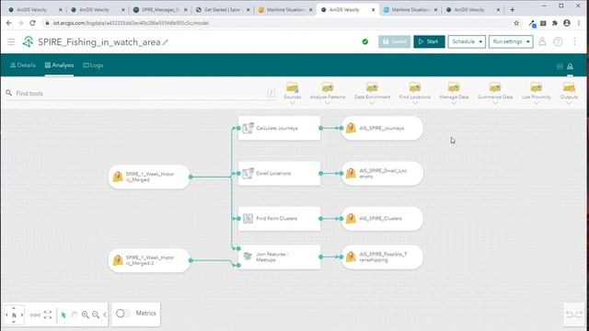Expand the Summarize Data tool folder

click(x=495, y=92)
